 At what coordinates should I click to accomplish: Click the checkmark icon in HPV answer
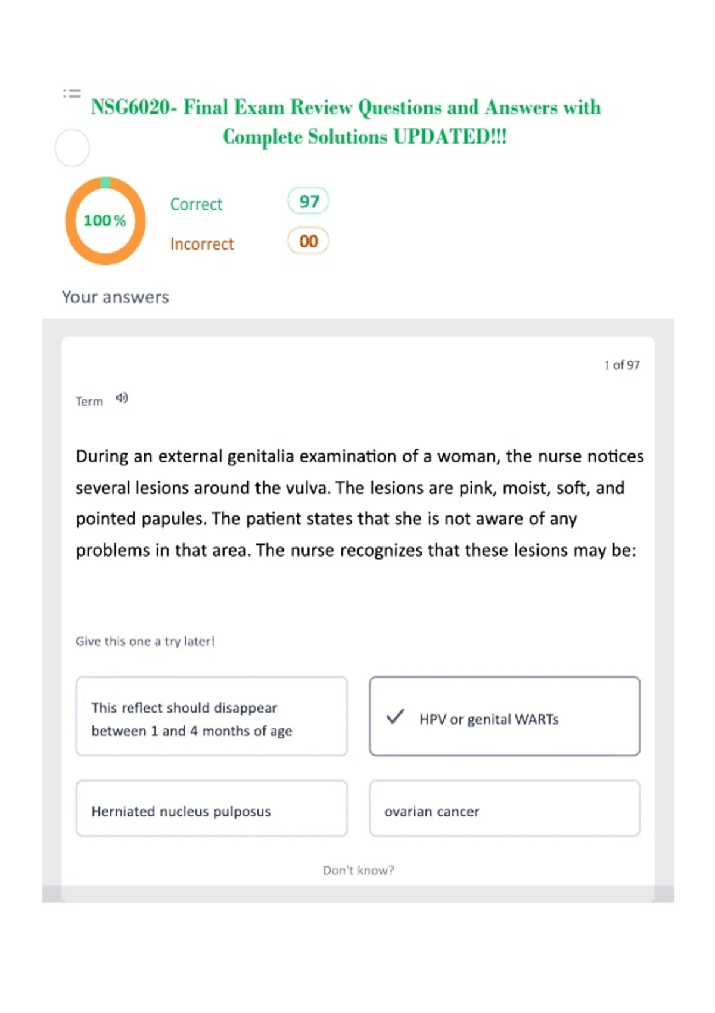pyautogui.click(x=395, y=716)
